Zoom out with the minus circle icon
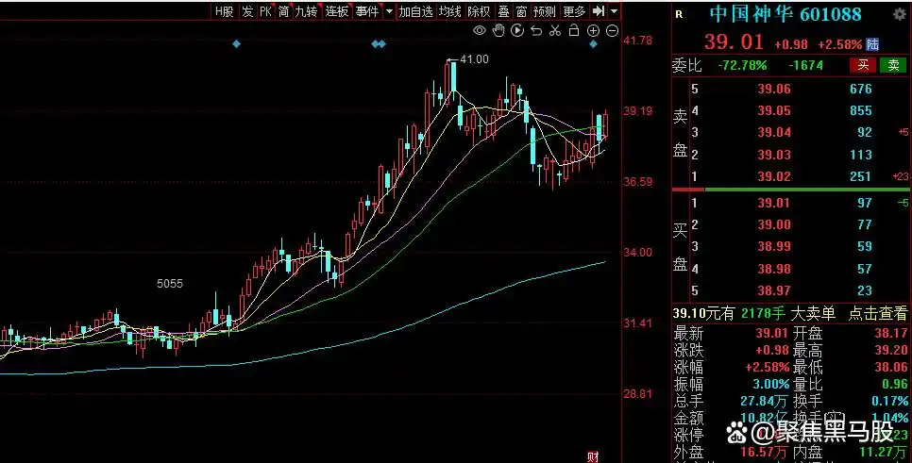Screen dimensions: 912x463 coord(612,31)
